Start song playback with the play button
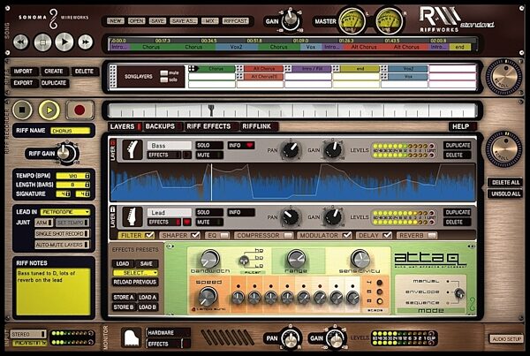This screenshot has height=356, width=530. [x=64, y=42]
